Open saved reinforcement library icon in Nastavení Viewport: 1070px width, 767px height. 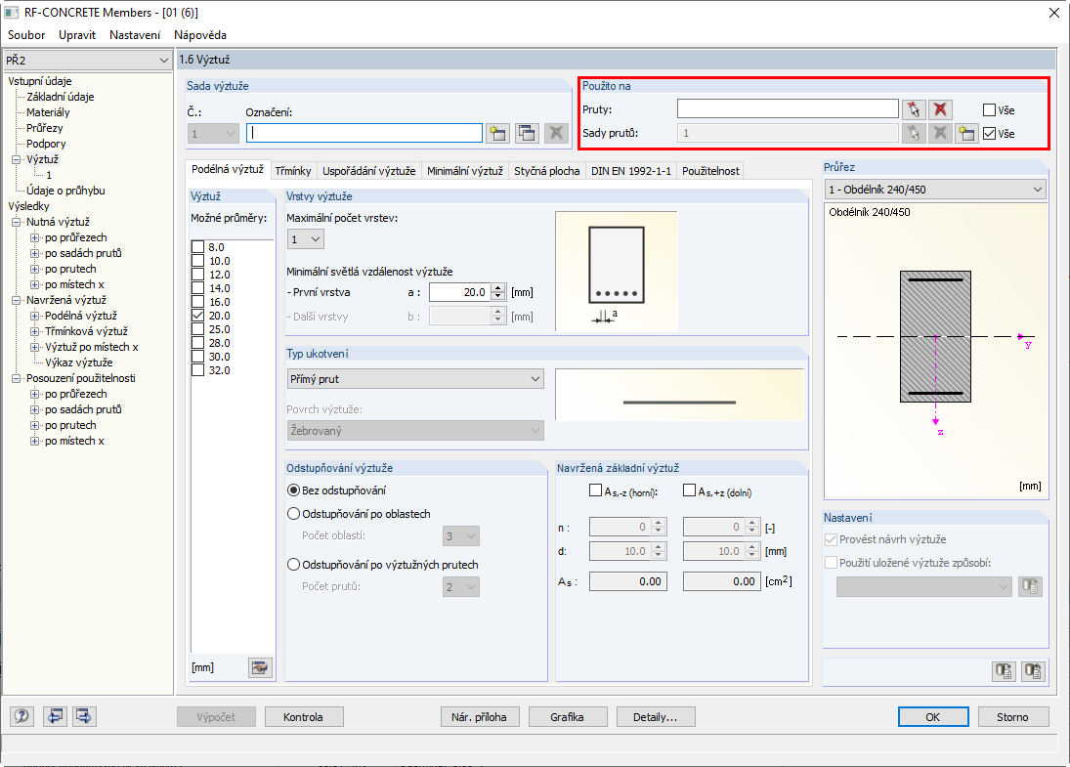1030,586
